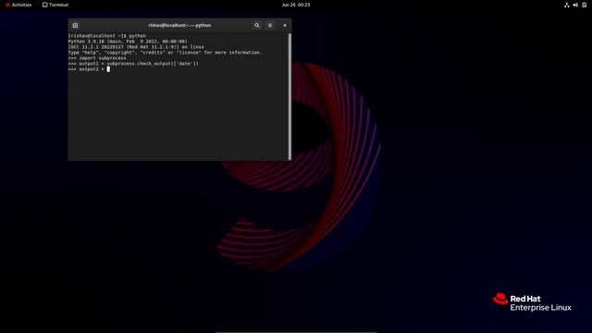
Task: Open the Terminal app menu in top bar
Action: click(55, 5)
